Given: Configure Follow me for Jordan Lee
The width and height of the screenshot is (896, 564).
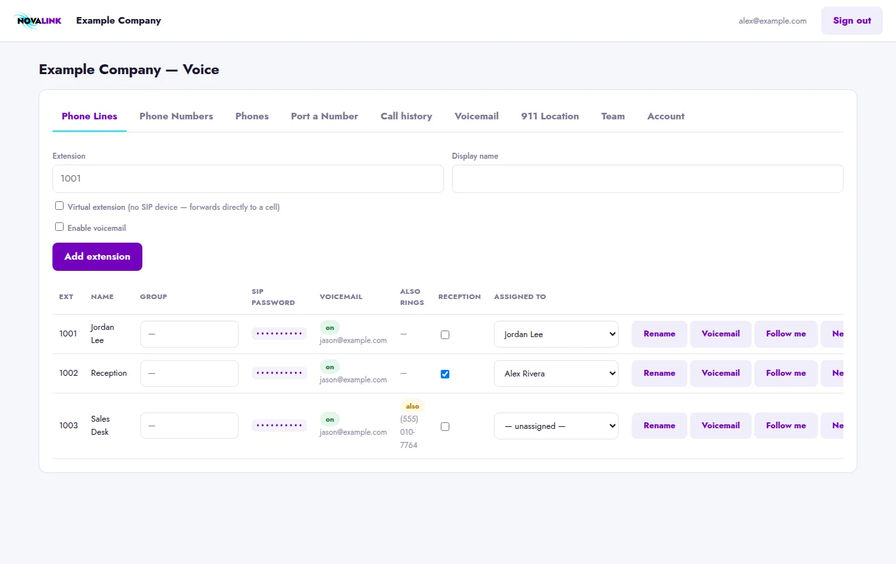Looking at the screenshot, I should click(786, 334).
